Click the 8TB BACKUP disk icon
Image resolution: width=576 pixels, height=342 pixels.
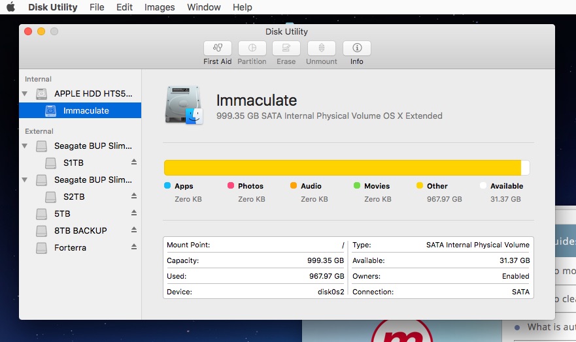click(41, 230)
